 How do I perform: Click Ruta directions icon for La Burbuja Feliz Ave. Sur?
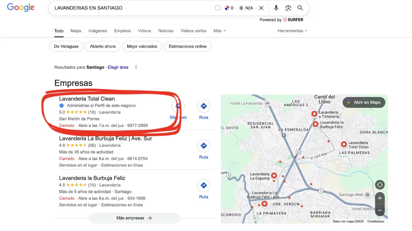coord(204,145)
